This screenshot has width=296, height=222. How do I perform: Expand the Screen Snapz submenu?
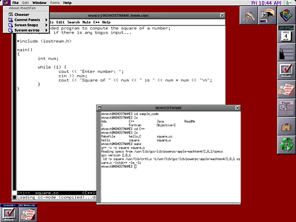coord(26,25)
